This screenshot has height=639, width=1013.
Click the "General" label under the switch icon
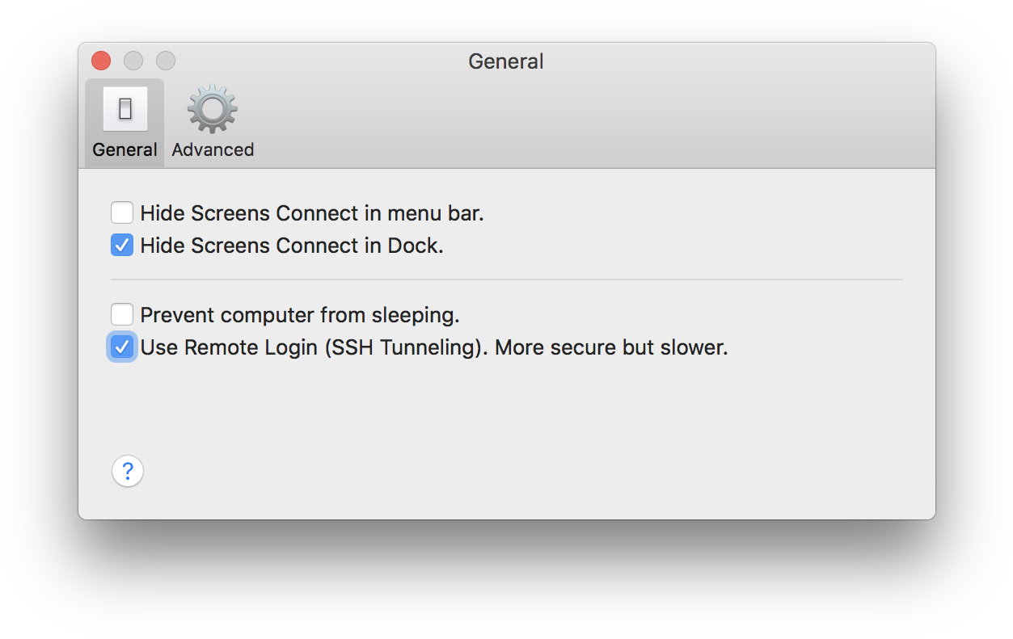point(125,149)
